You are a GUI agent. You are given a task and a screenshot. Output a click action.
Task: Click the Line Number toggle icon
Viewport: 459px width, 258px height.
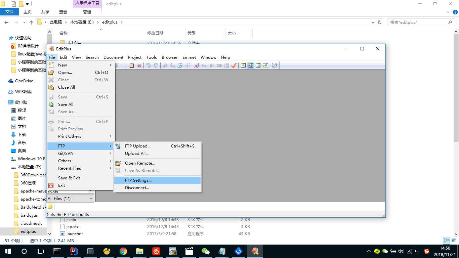[219, 66]
